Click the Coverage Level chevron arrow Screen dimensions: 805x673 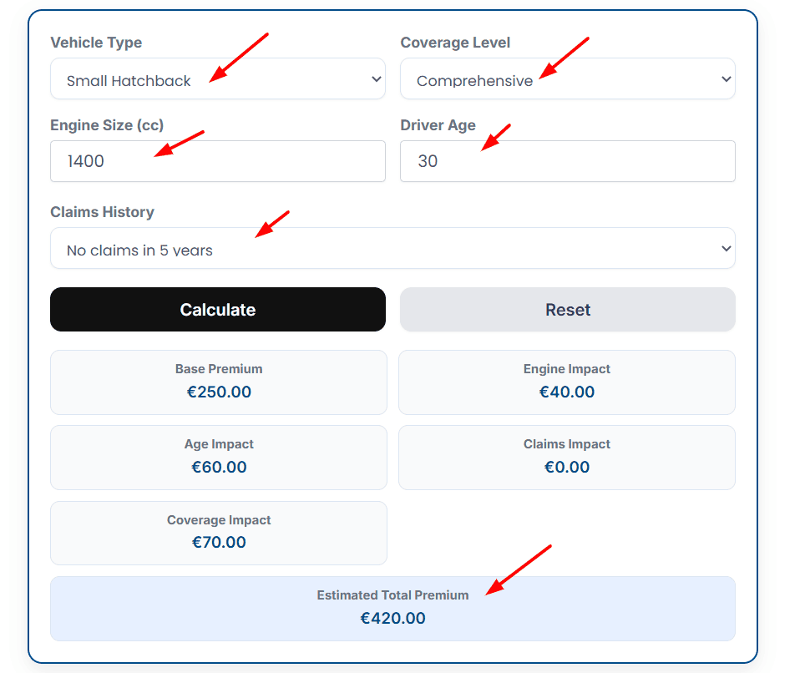click(725, 78)
